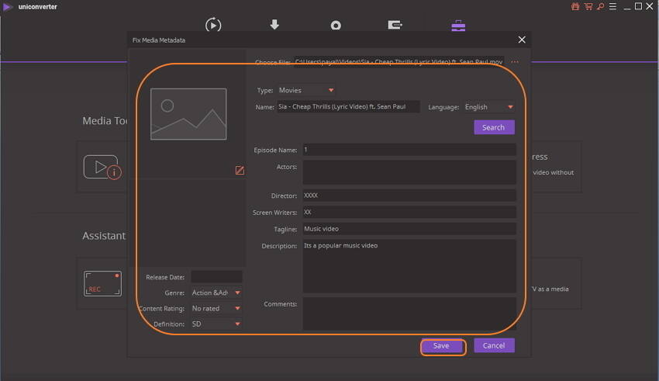659x381 pixels.
Task: Click the Fix Media Metadata tool icon
Action: pyautogui.click(x=102, y=167)
